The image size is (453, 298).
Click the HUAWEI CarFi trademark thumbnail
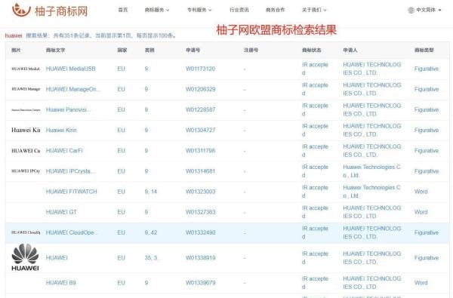point(26,151)
